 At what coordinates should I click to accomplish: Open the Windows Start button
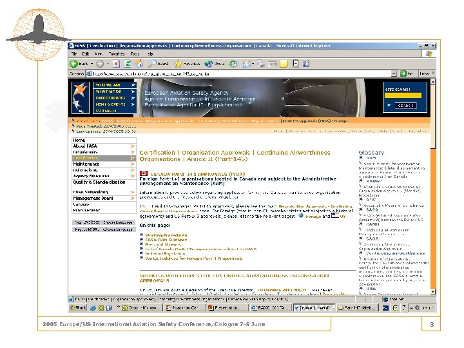coord(77,308)
